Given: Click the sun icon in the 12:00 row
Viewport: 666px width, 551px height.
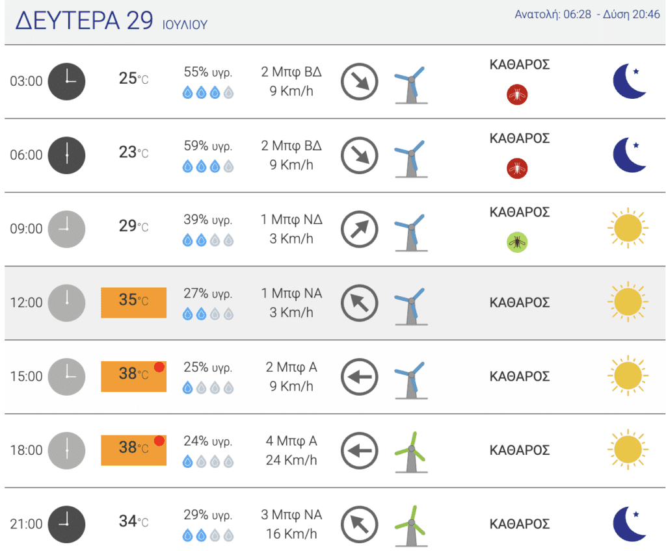Looking at the screenshot, I should 628,302.
